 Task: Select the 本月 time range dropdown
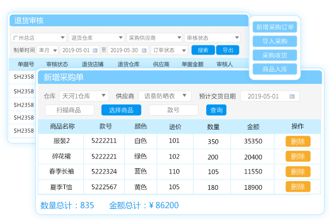point(47,50)
